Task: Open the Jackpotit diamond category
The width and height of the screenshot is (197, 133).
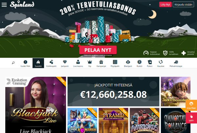Action: point(65,63)
